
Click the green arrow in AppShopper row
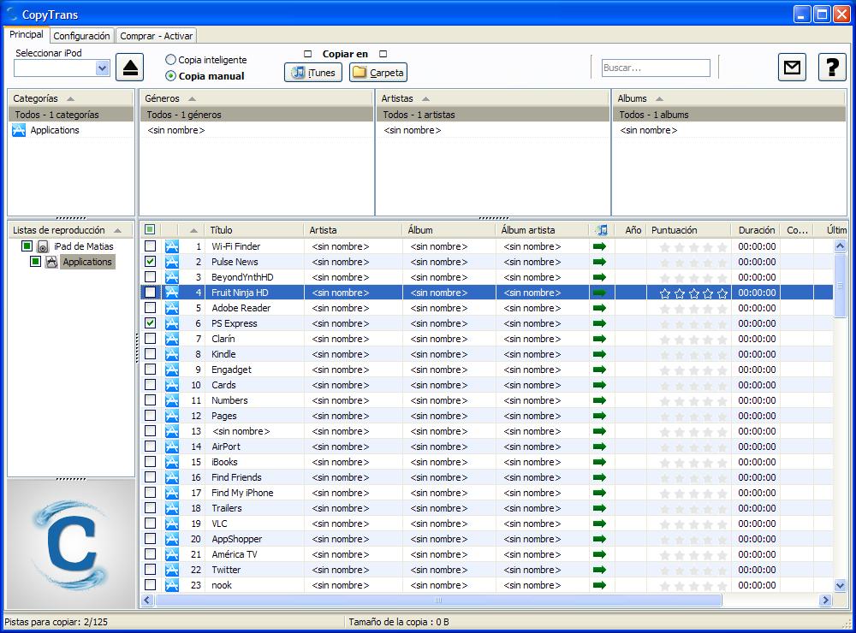(x=599, y=539)
